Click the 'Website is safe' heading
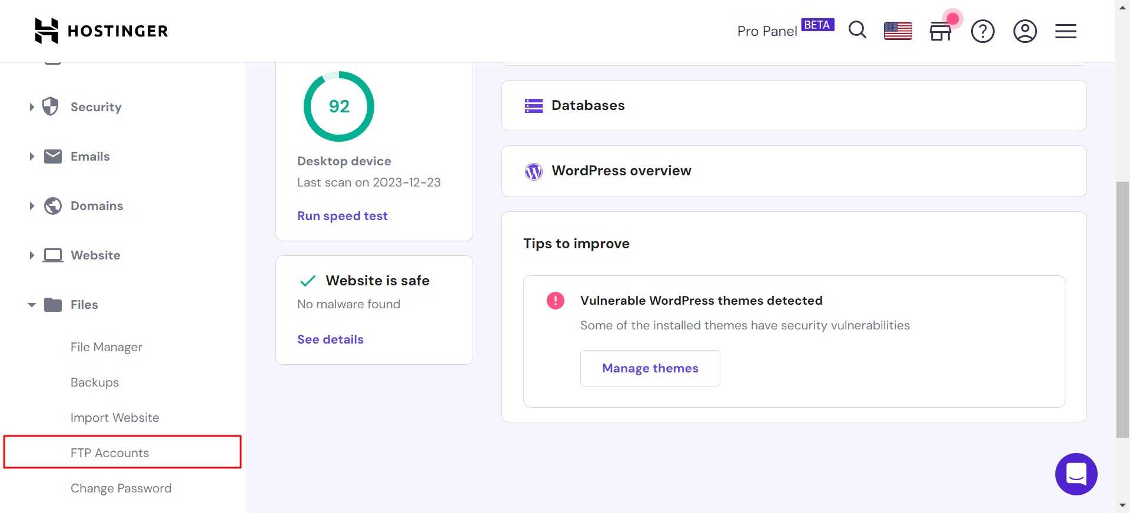The height and width of the screenshot is (513, 1130). [x=378, y=281]
